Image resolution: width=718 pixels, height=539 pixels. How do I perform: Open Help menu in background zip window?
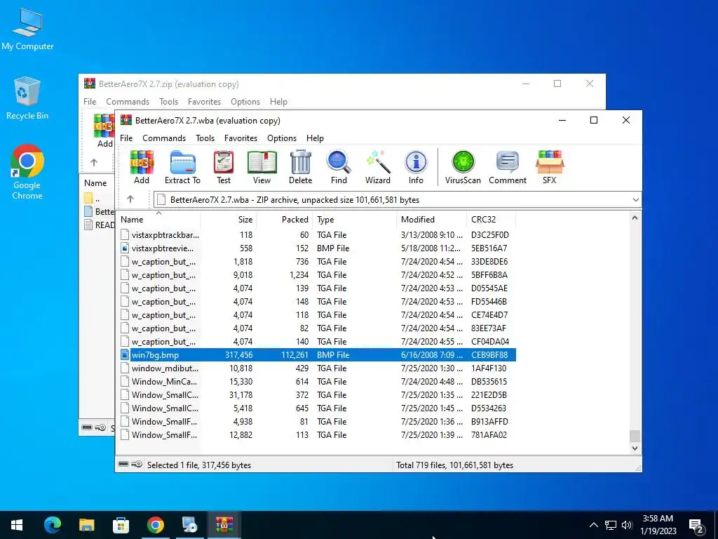pos(278,101)
